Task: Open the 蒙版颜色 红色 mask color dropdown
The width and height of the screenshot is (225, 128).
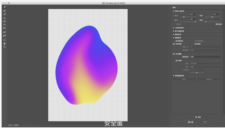Action: click(206, 57)
